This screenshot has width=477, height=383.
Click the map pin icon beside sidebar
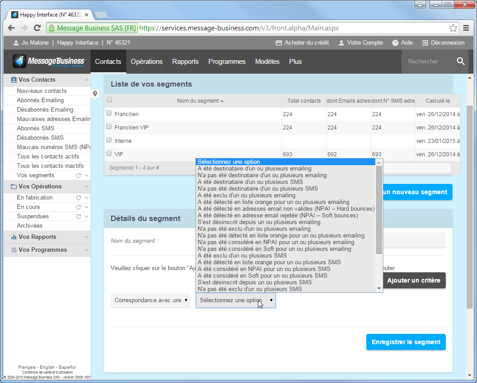point(95,94)
